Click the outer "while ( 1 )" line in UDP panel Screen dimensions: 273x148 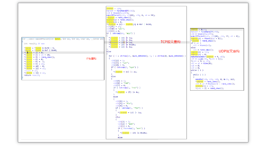197,70
